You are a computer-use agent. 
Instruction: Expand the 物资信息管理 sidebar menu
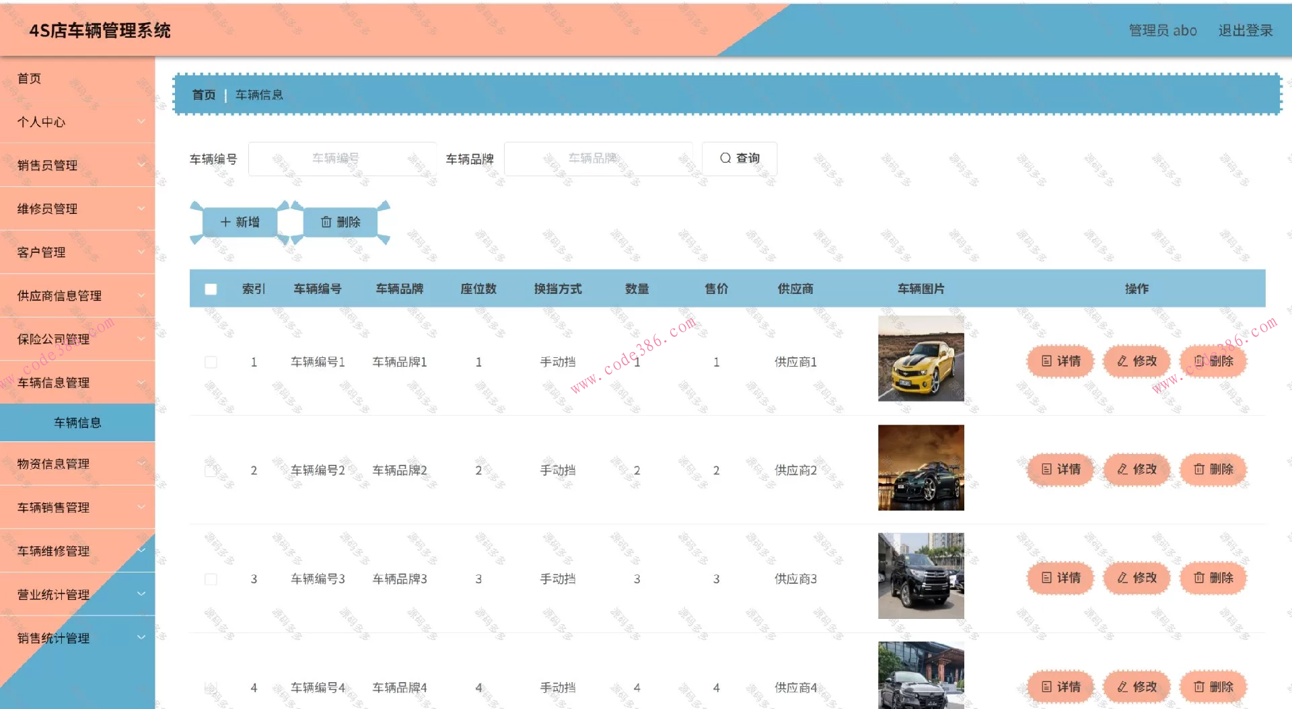click(77, 464)
